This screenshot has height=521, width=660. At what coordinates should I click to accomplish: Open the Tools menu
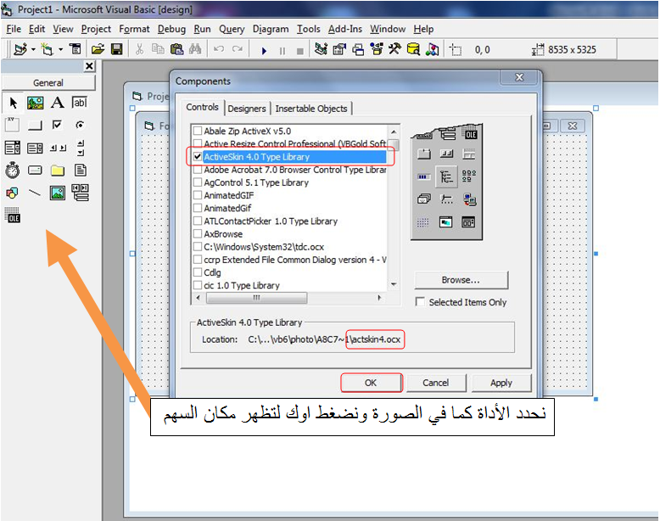coord(309,29)
